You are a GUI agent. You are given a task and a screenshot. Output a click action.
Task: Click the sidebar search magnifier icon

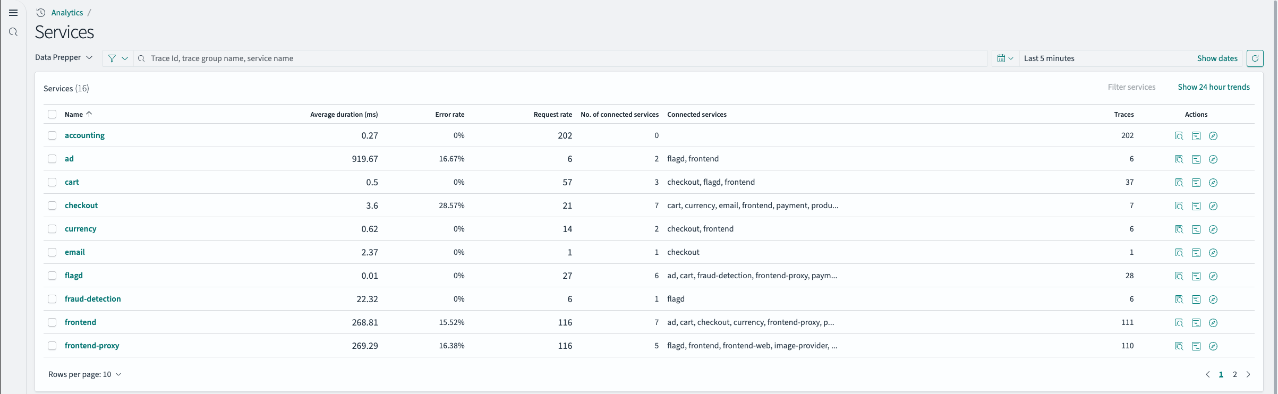[13, 32]
